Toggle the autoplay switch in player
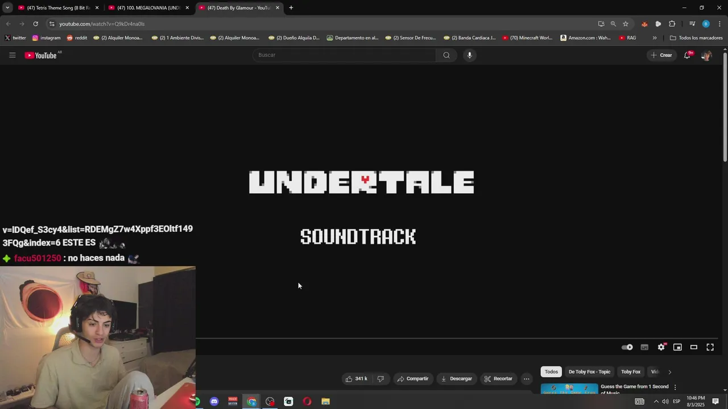The image size is (728, 409). 627,347
